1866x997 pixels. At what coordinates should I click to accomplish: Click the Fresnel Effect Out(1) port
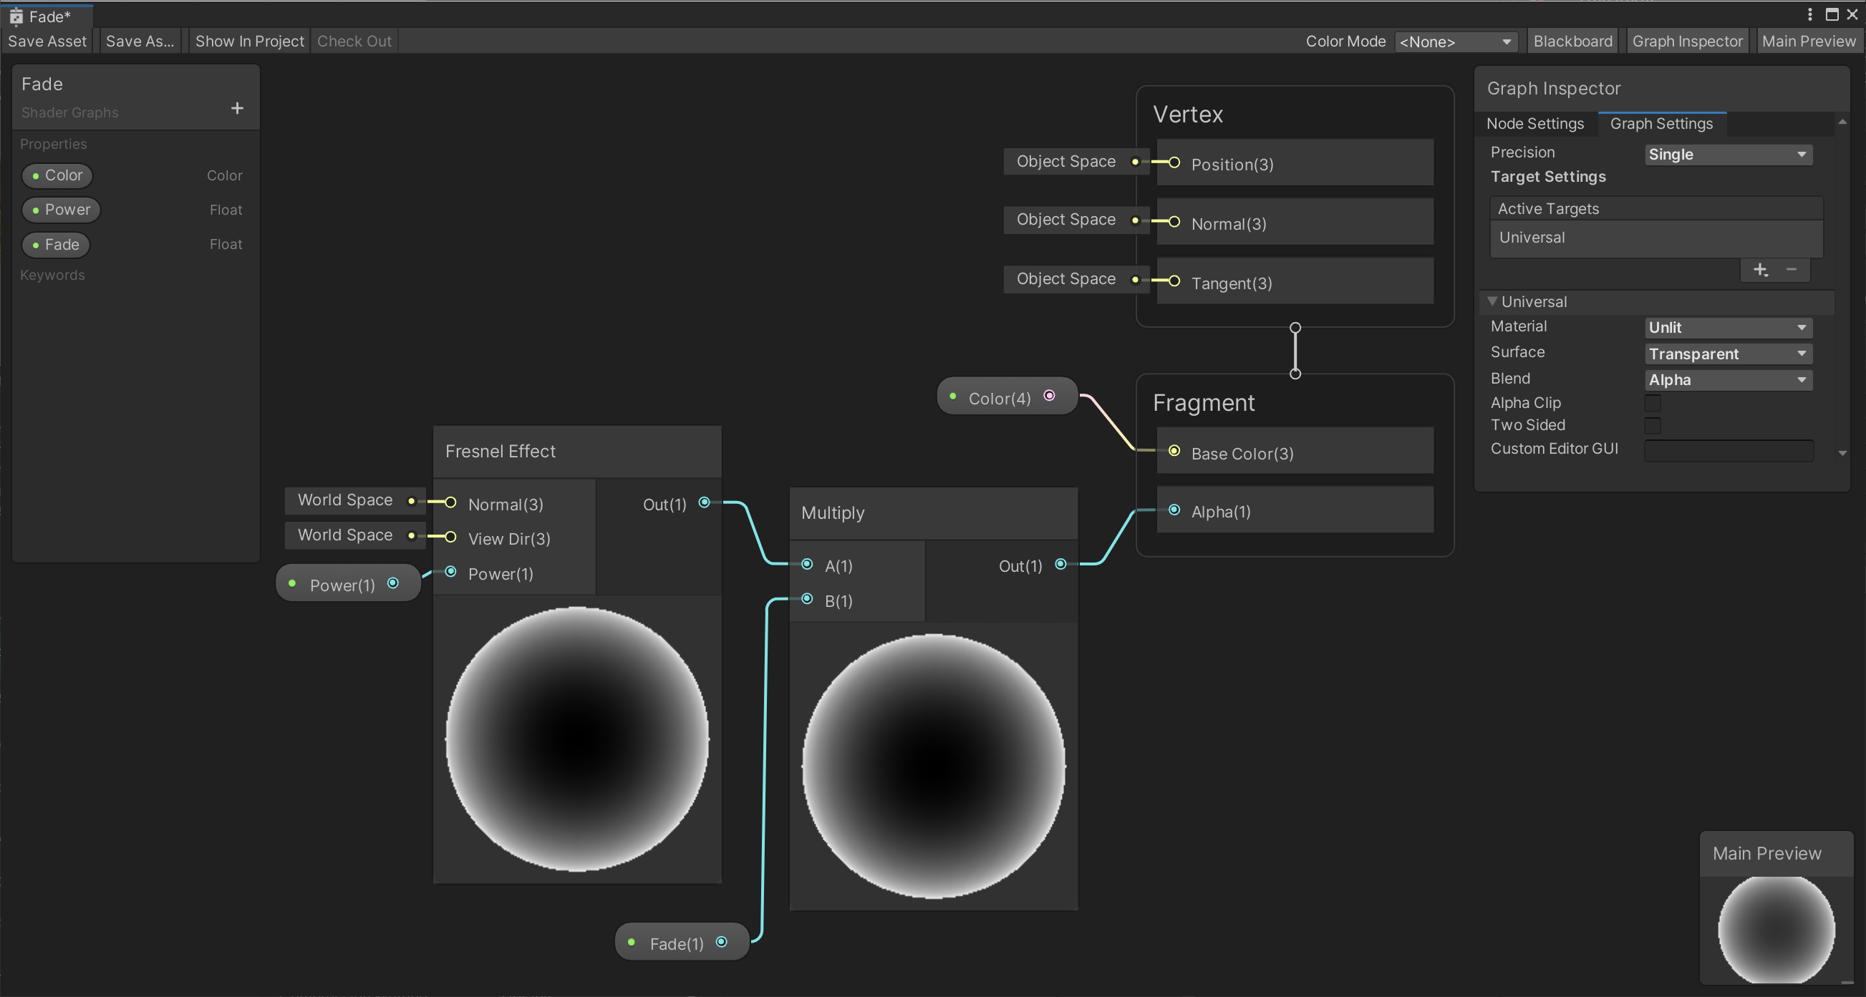click(704, 502)
